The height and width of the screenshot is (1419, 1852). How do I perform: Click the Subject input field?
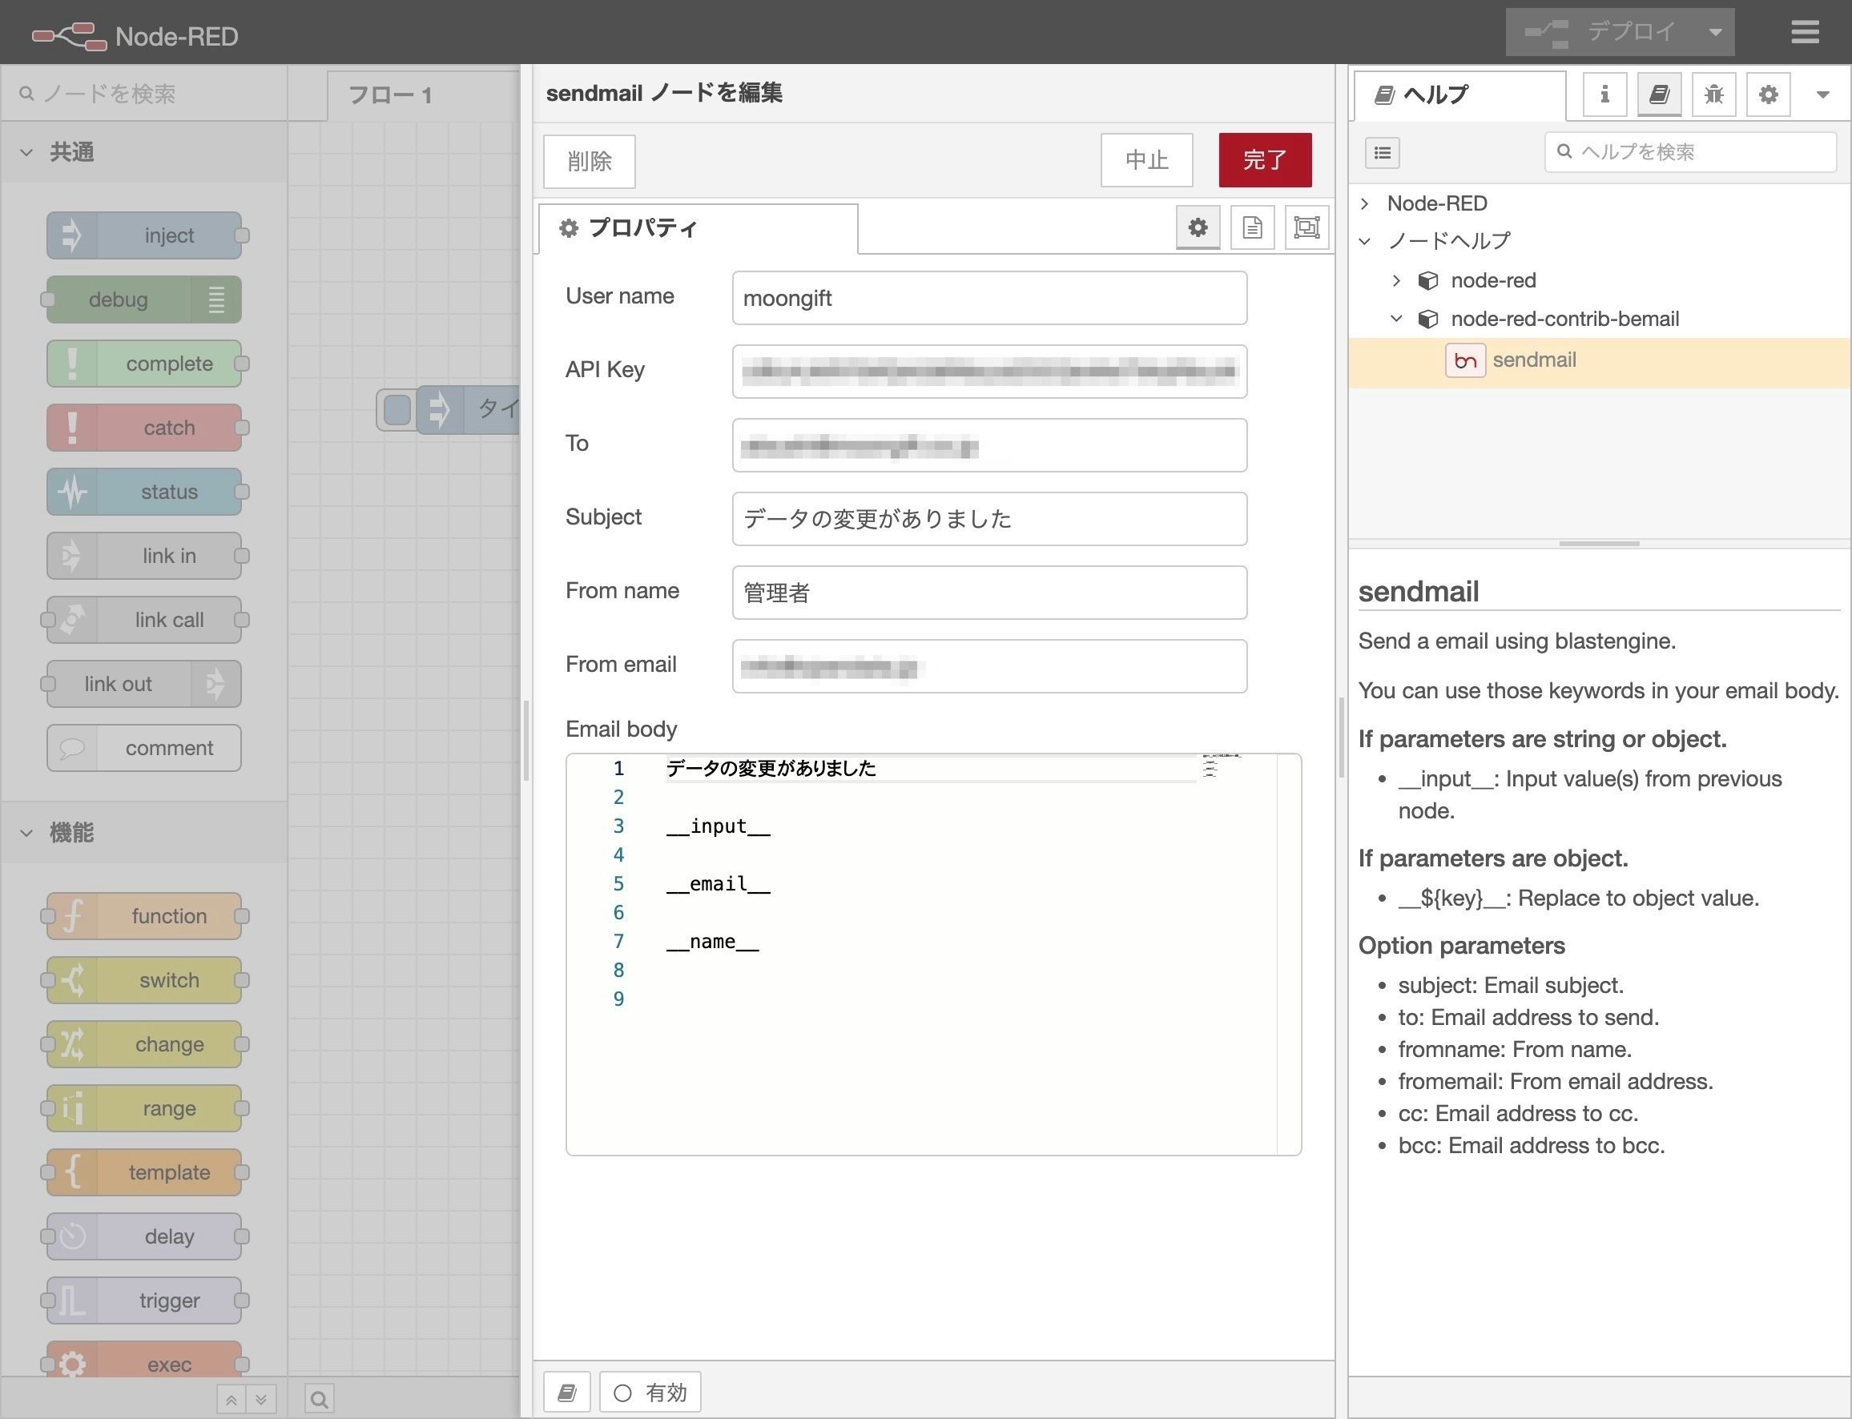(988, 519)
